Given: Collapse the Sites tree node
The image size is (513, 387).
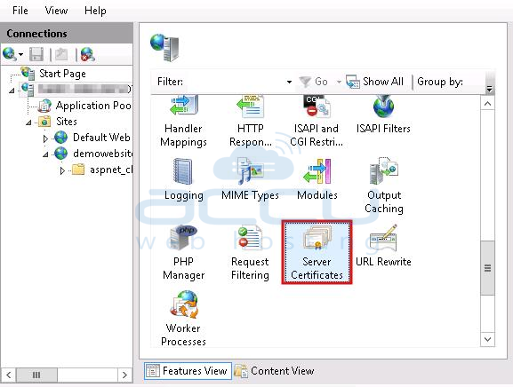Looking at the screenshot, I should [x=28, y=122].
